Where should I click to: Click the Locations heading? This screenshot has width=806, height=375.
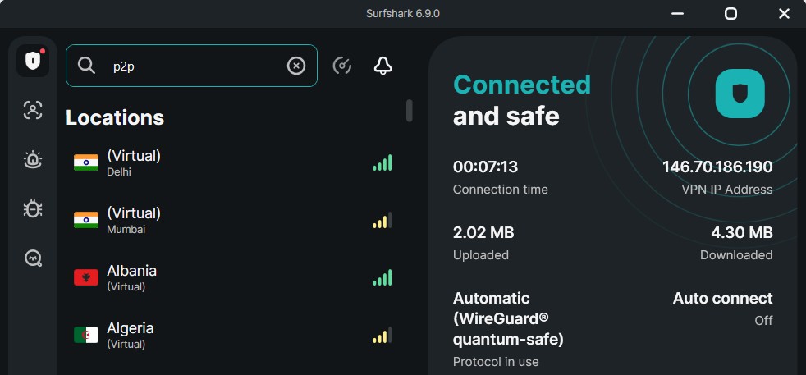click(115, 117)
